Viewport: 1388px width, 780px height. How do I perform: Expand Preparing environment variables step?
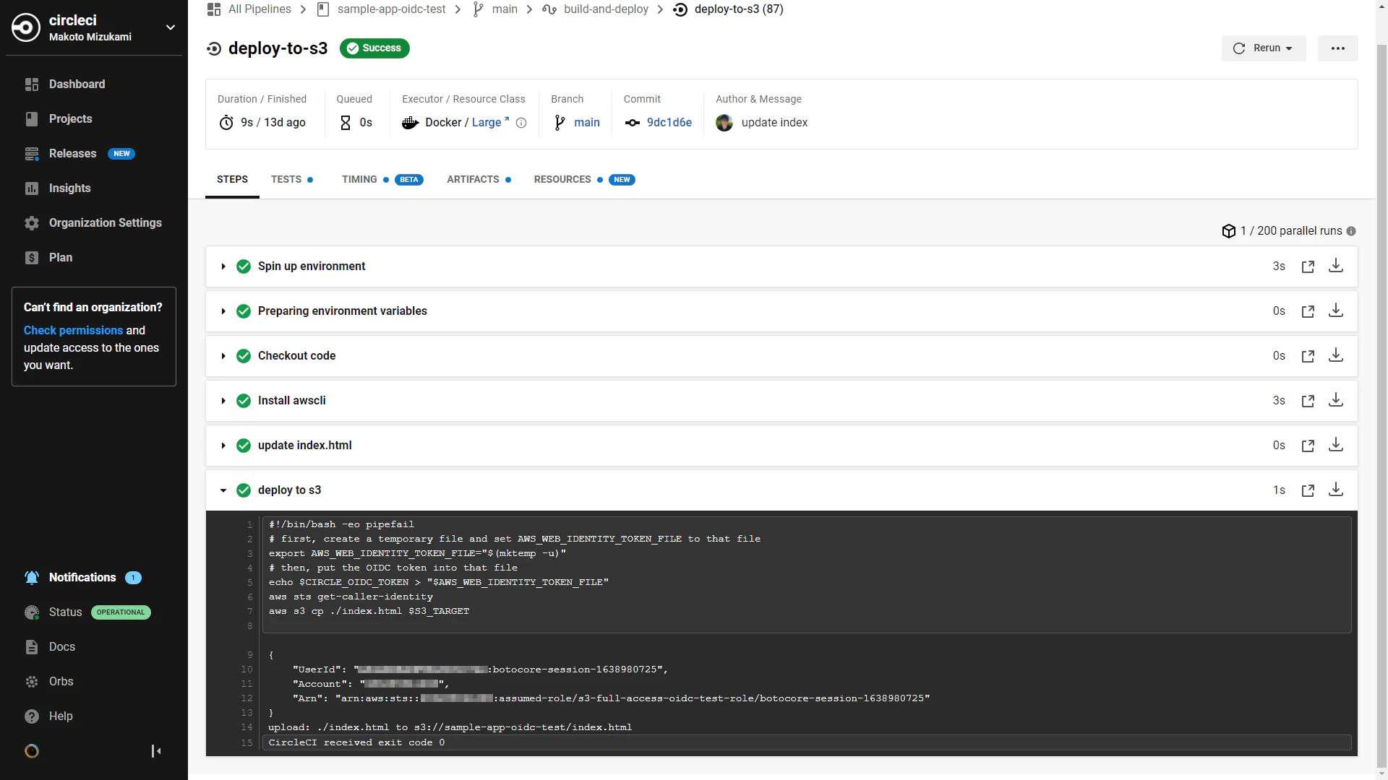coord(223,311)
